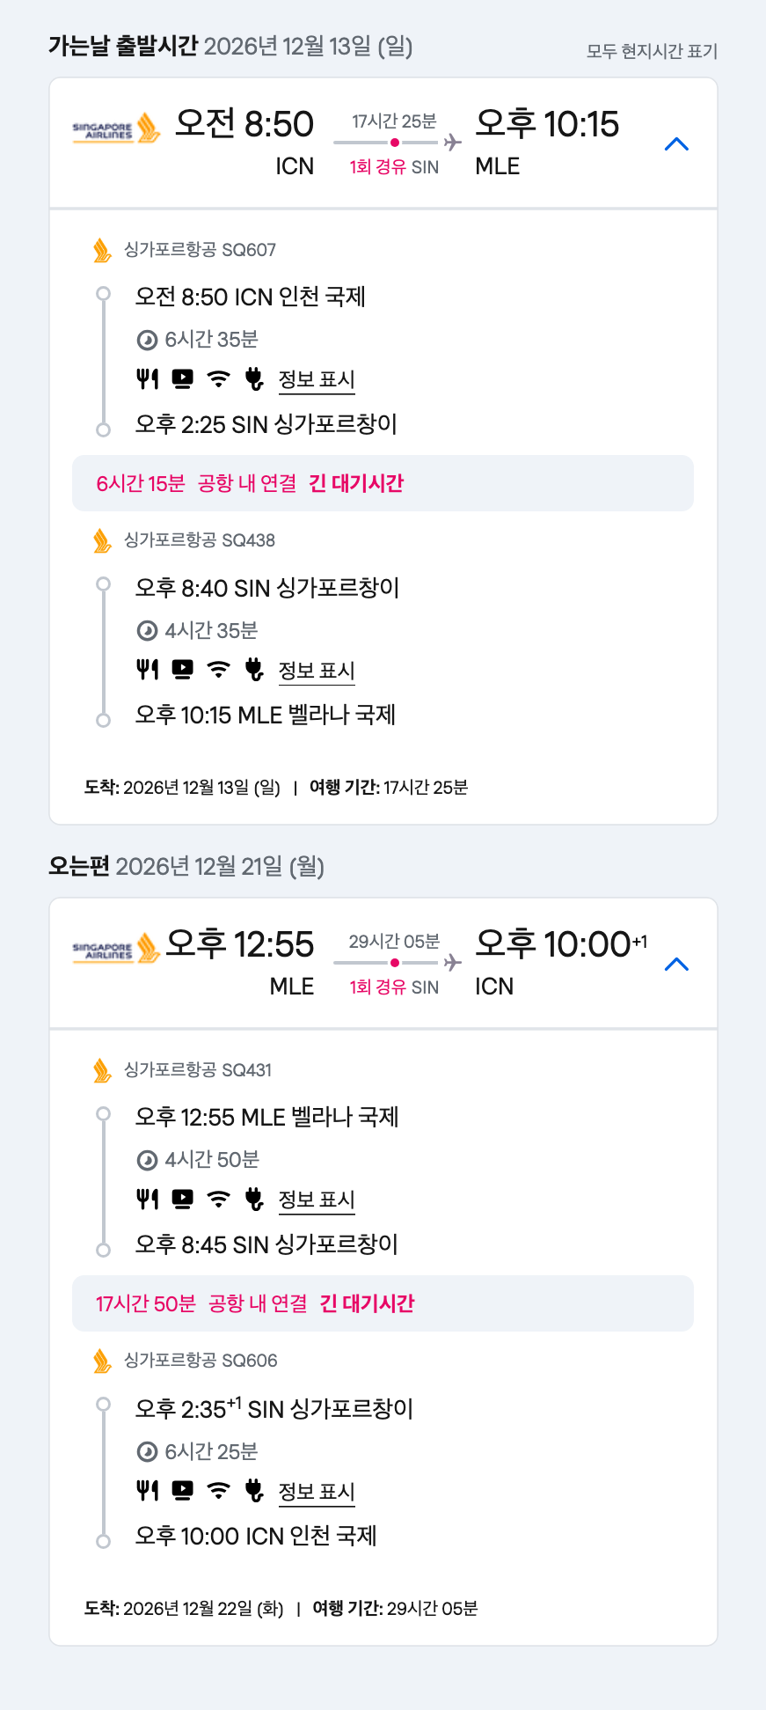Click the meal icon for flight SQ607
The width and height of the screenshot is (766, 1710).
coord(148,379)
